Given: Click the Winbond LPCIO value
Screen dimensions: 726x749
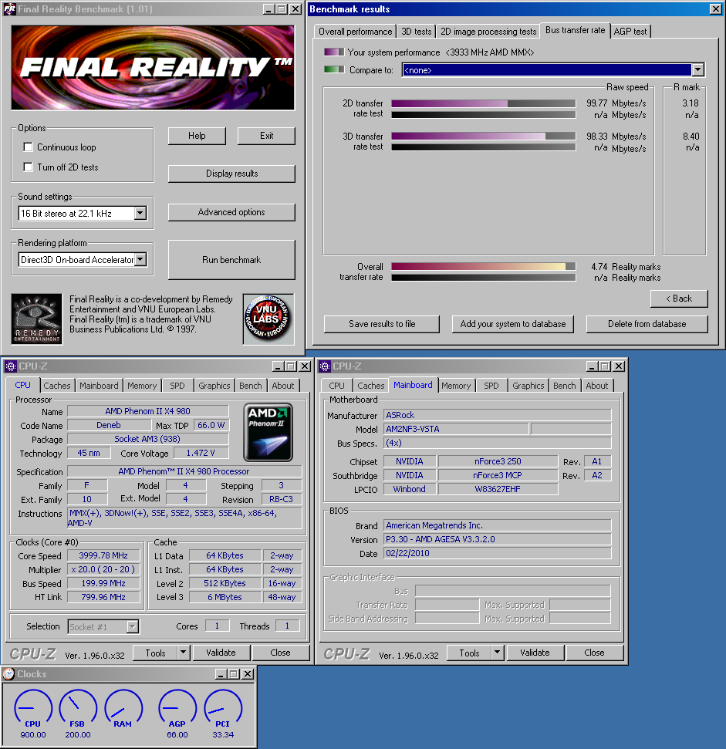Looking at the screenshot, I should click(x=410, y=489).
